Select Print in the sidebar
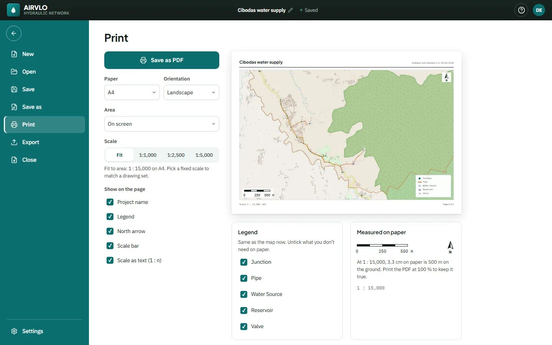This screenshot has height=345, width=552. click(x=44, y=125)
